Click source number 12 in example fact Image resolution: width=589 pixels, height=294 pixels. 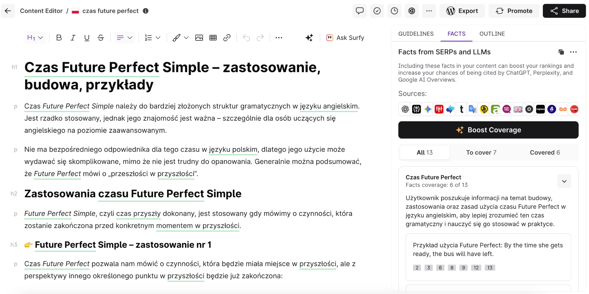476,268
